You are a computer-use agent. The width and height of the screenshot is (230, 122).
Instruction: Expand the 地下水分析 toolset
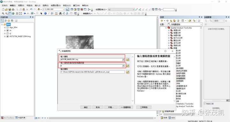169,38
